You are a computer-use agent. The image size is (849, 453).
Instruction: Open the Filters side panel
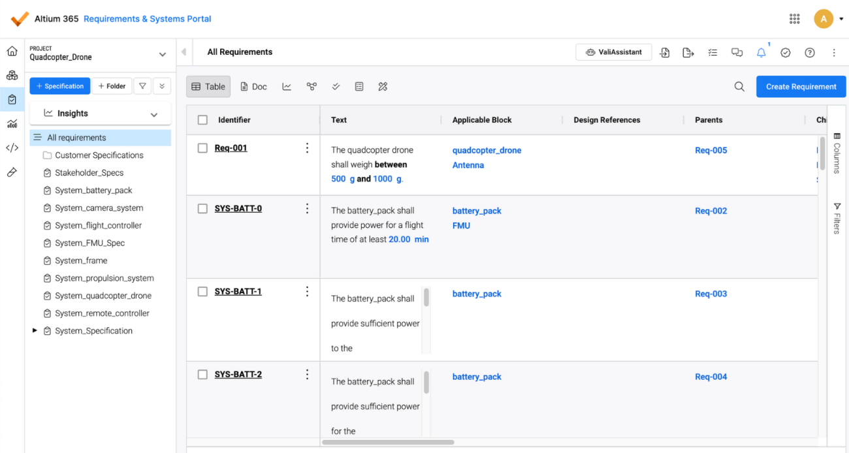tap(837, 218)
